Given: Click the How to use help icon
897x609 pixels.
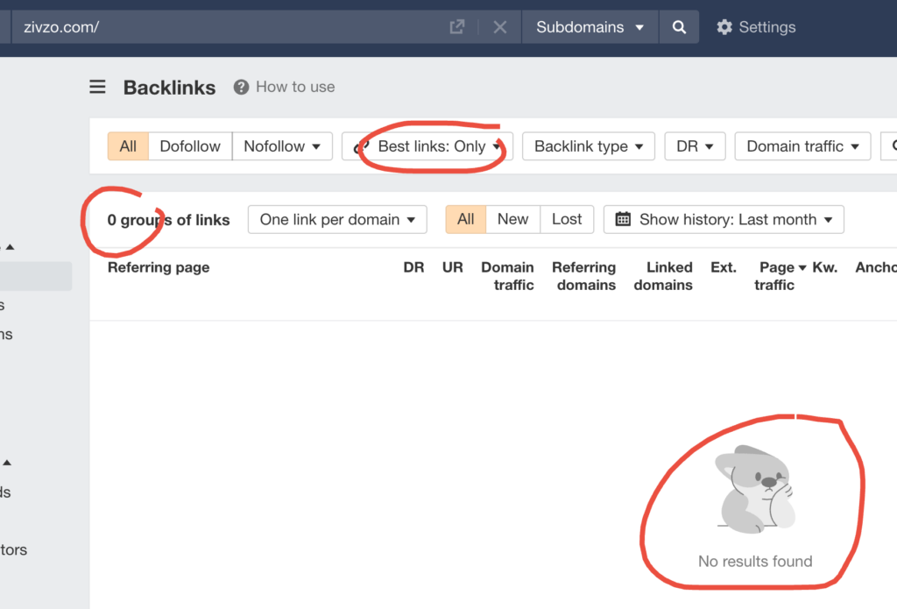Looking at the screenshot, I should point(241,87).
